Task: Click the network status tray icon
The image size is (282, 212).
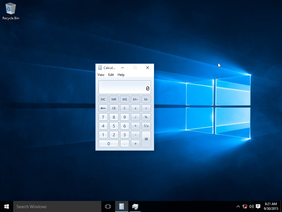Action: tap(245, 206)
